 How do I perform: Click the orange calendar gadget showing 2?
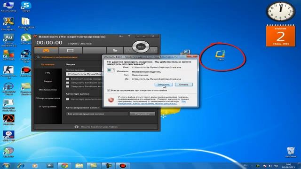pyautogui.click(x=281, y=36)
